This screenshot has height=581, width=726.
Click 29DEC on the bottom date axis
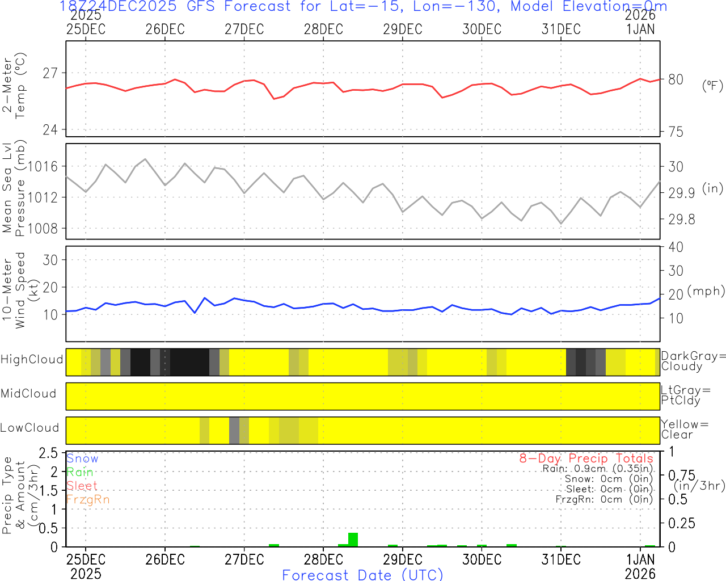[x=402, y=559]
